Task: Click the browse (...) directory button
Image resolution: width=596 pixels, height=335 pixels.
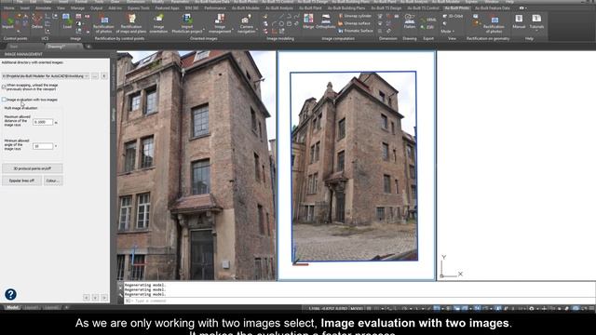Action: [x=95, y=76]
